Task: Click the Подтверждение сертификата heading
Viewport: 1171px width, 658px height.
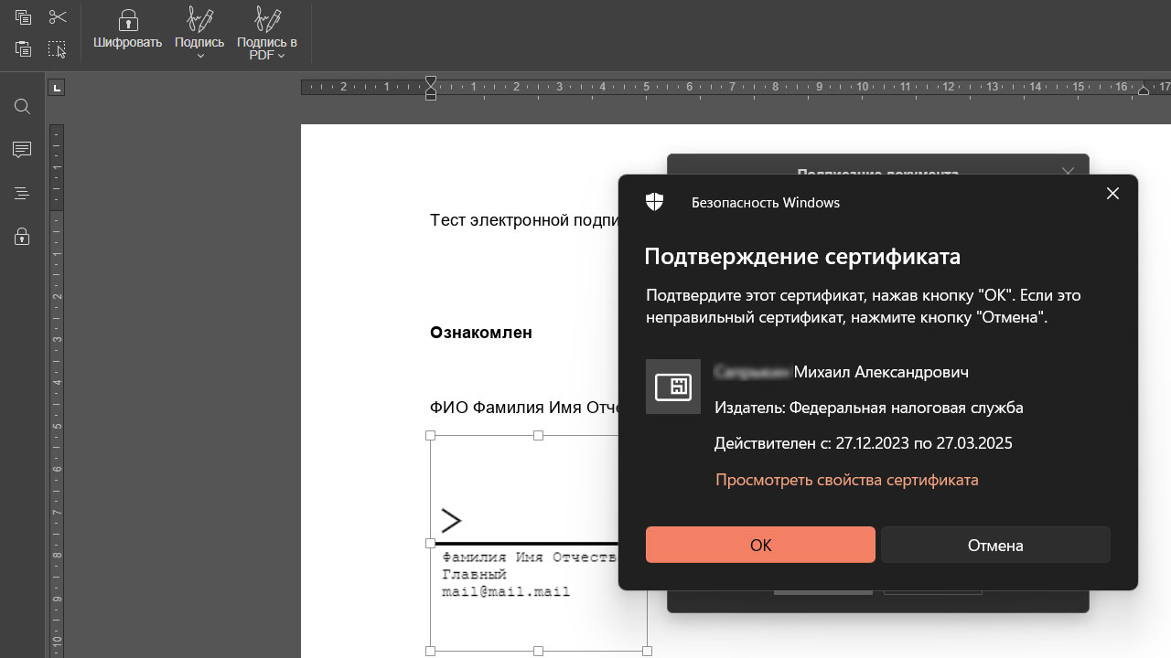Action: (x=802, y=256)
